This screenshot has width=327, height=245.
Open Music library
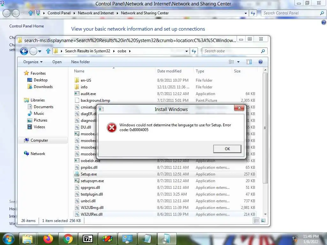[x=39, y=114]
